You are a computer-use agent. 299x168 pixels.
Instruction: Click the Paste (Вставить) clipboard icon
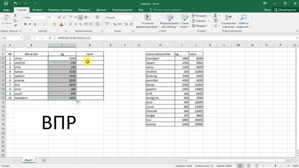pyautogui.click(x=7, y=18)
